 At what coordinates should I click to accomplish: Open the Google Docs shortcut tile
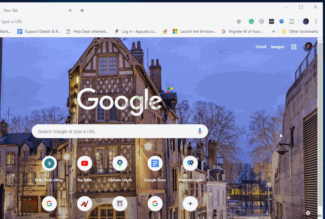coord(155,163)
